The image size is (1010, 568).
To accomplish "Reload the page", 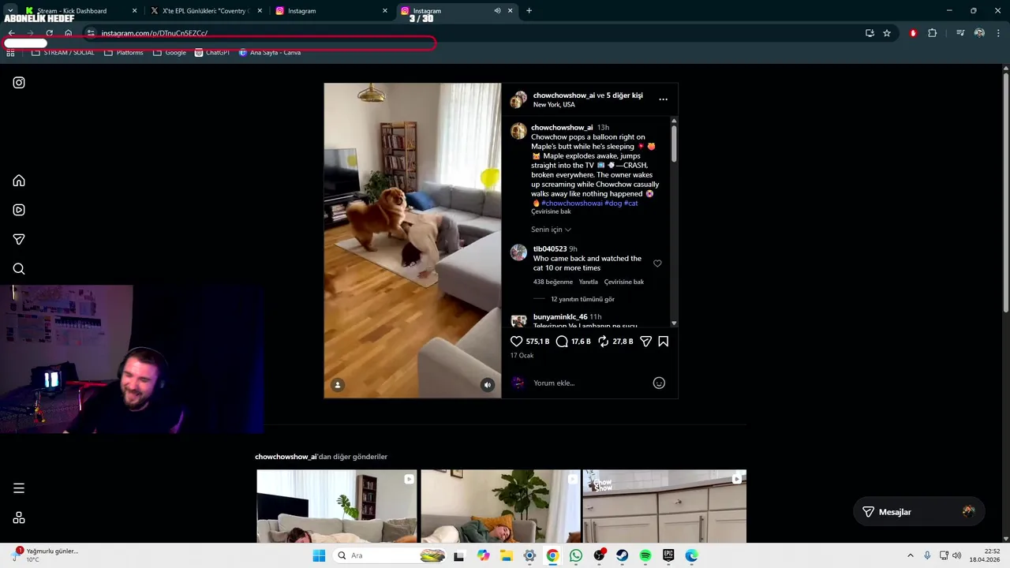I will pyautogui.click(x=49, y=33).
